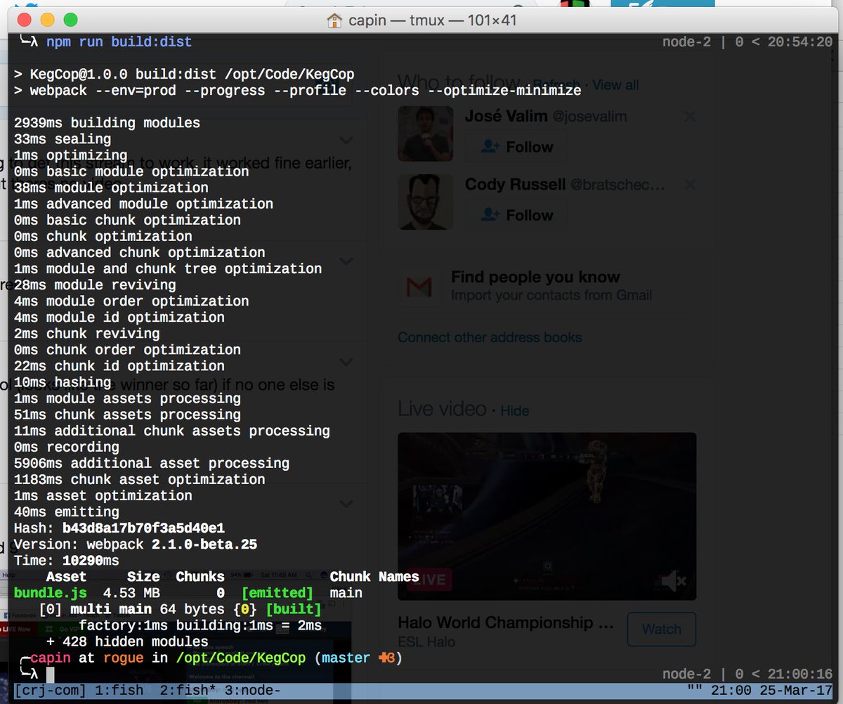Screen dimensions: 843x704
Task: Click the 5906ms additional asset processing line
Action: pos(152,463)
